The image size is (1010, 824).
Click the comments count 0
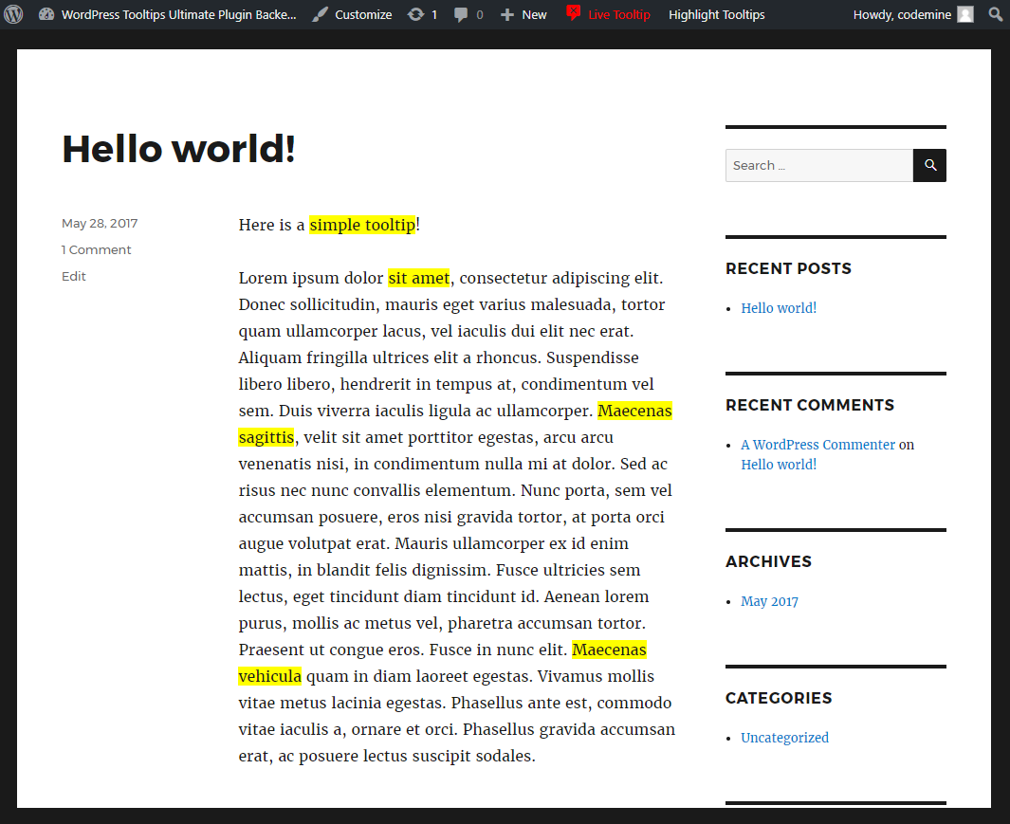click(x=479, y=14)
